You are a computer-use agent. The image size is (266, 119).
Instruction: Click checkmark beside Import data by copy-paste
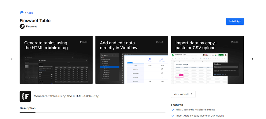tap(173, 116)
